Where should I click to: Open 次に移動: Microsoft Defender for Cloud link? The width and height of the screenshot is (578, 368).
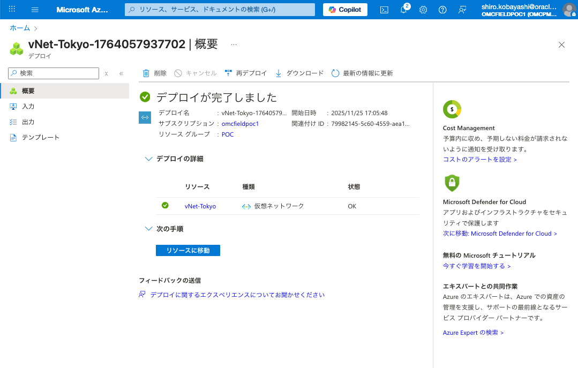pyautogui.click(x=500, y=234)
